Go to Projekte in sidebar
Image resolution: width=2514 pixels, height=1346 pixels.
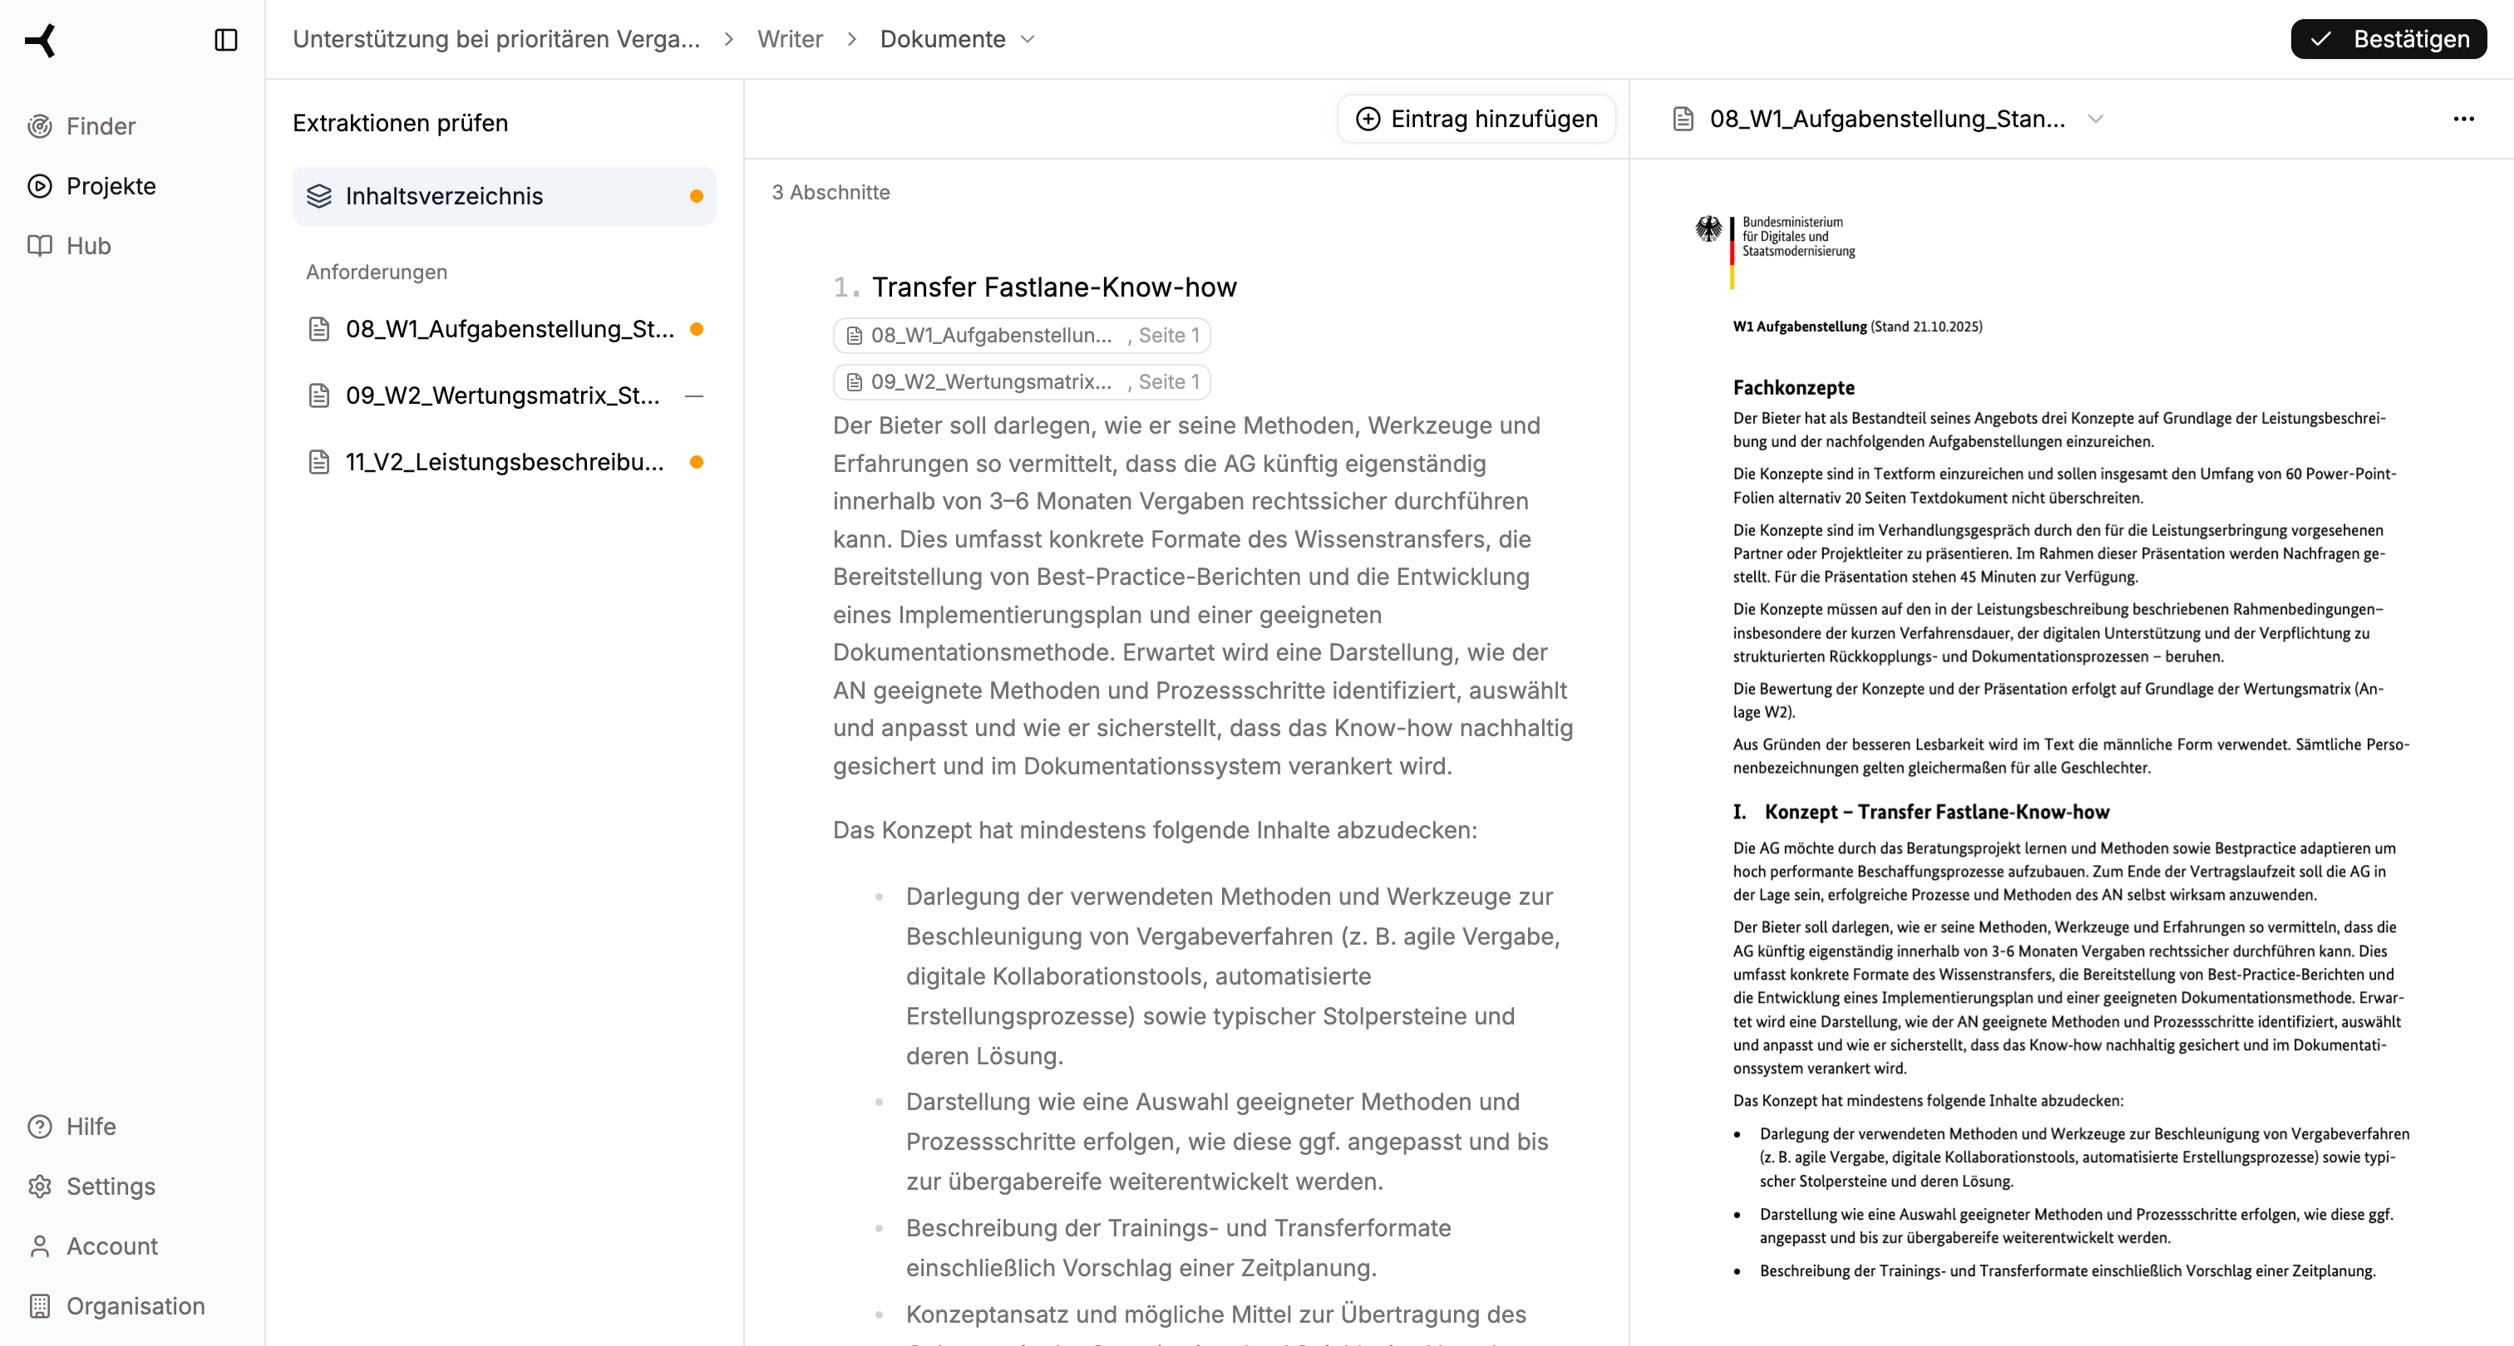click(111, 185)
